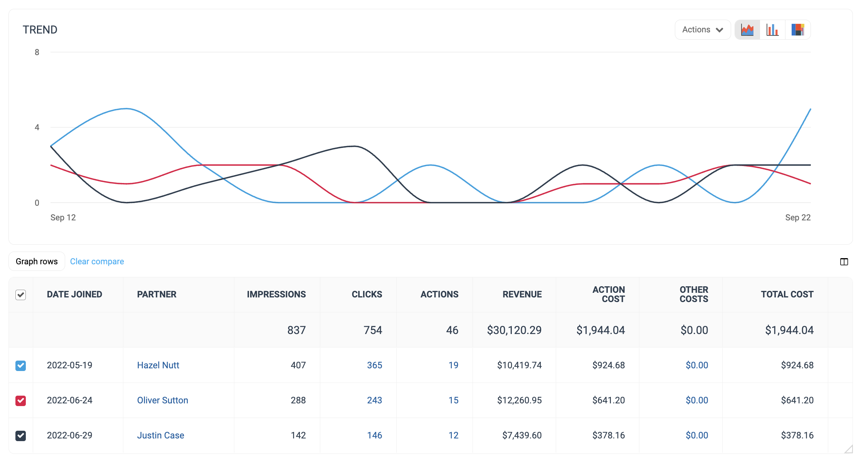Switch to bar chart view

772,30
